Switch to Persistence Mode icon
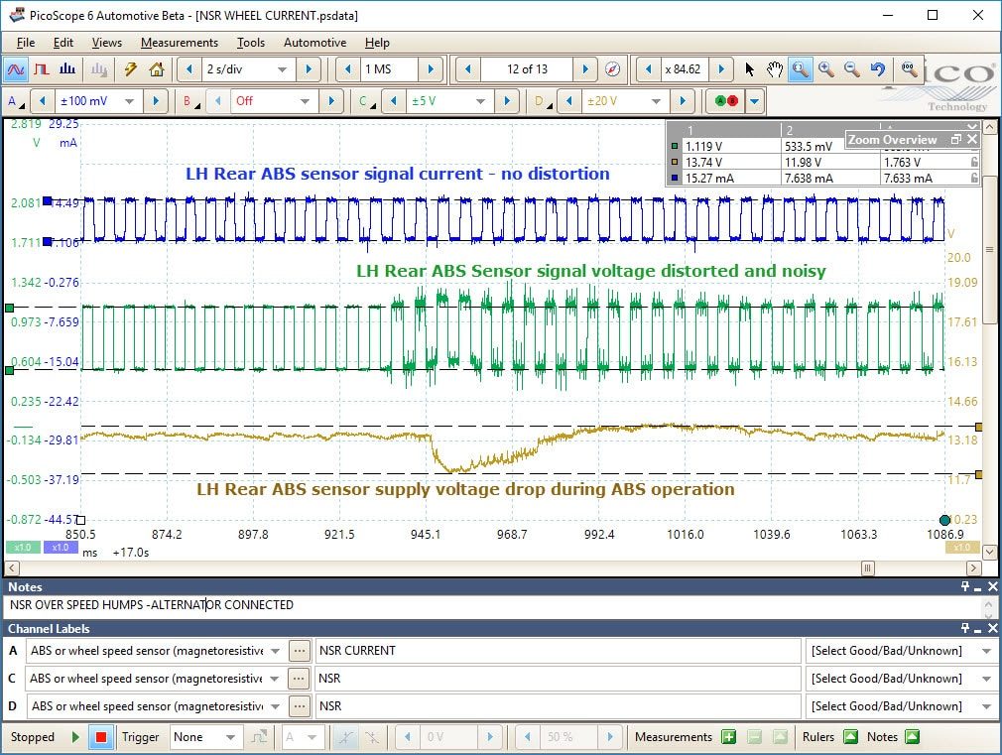Screen dimensions: 1002x755 pyautogui.click(x=42, y=69)
